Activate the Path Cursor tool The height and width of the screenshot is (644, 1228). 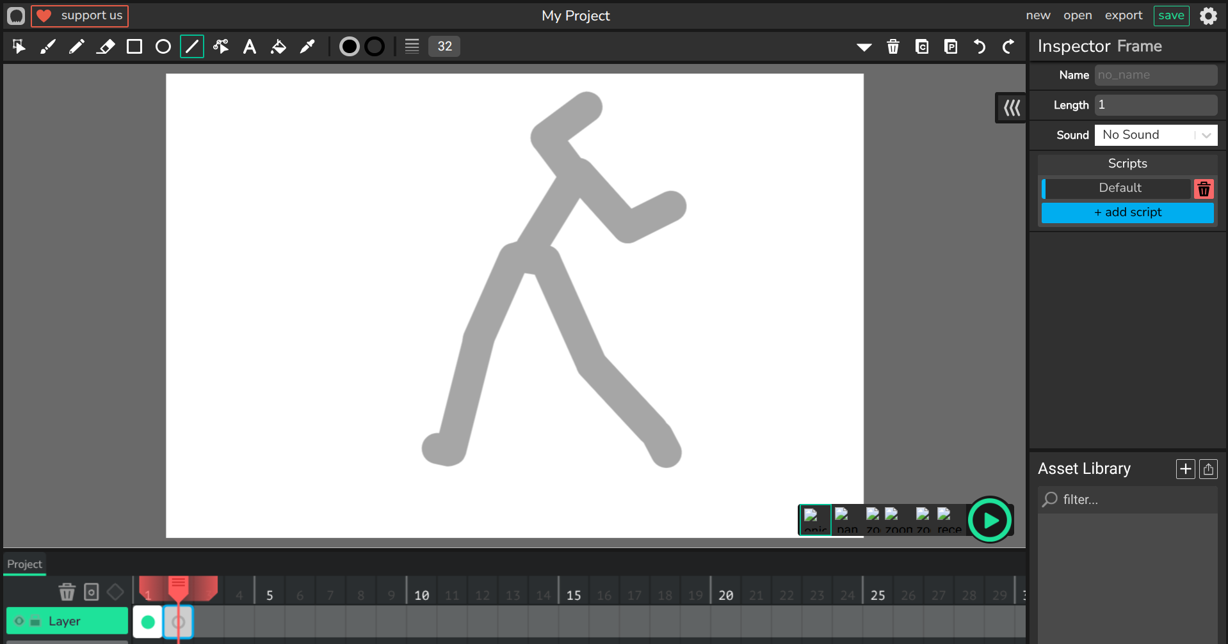(x=221, y=47)
